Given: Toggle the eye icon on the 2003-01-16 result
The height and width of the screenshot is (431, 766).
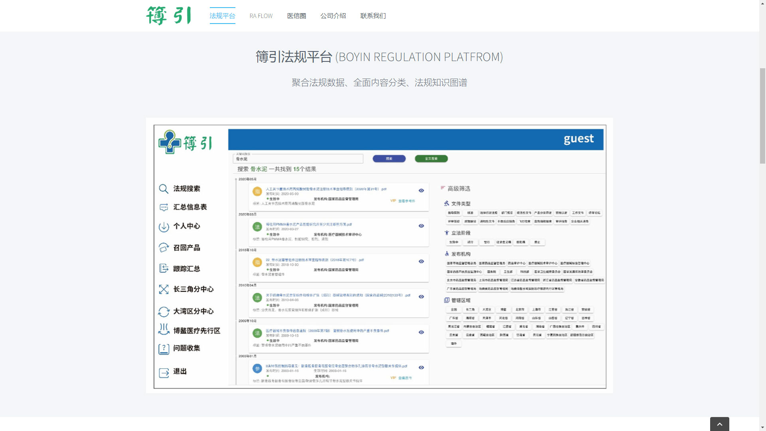Looking at the screenshot, I should pos(421,368).
